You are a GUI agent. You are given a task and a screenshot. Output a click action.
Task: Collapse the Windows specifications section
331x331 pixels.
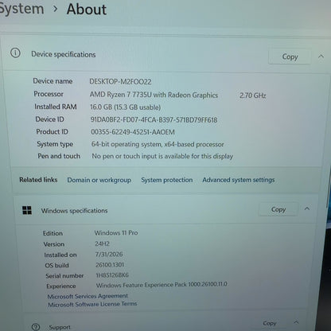coord(307,208)
